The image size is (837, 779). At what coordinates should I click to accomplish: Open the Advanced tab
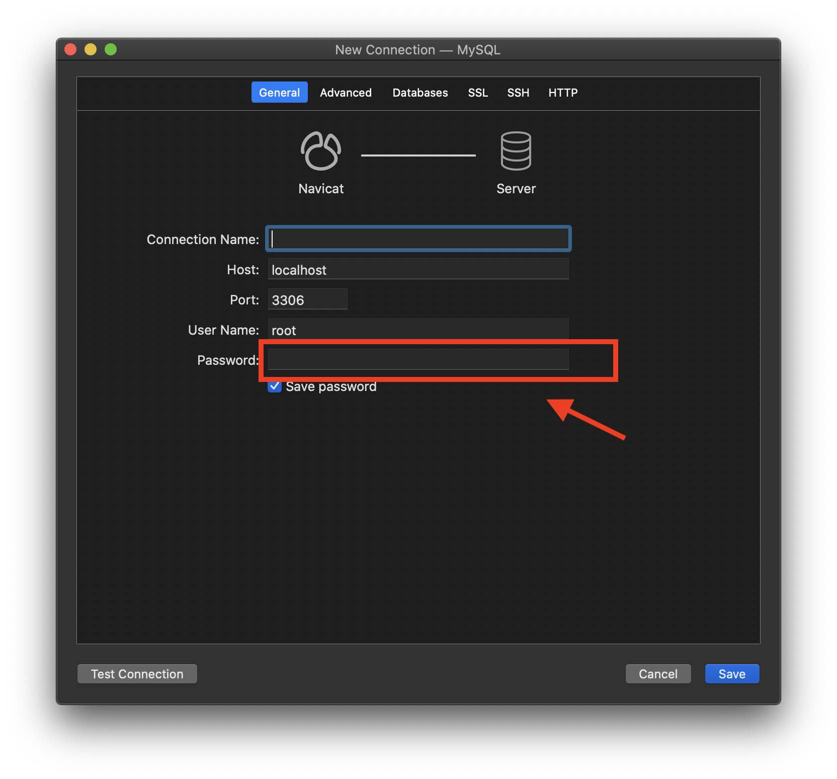[x=346, y=93]
